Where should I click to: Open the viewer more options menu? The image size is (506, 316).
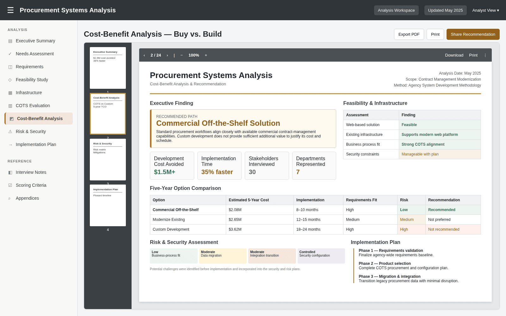(485, 55)
